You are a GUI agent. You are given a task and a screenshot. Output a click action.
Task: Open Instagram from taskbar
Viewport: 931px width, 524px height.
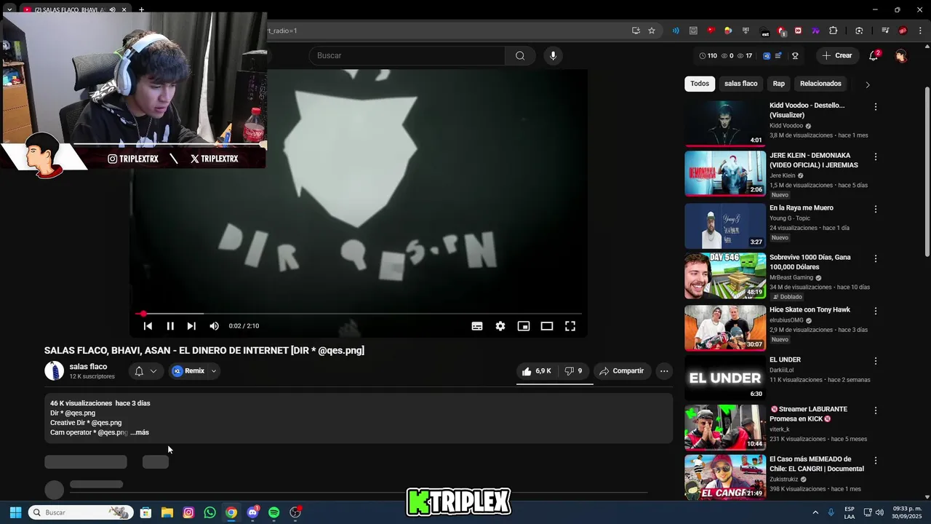188,512
